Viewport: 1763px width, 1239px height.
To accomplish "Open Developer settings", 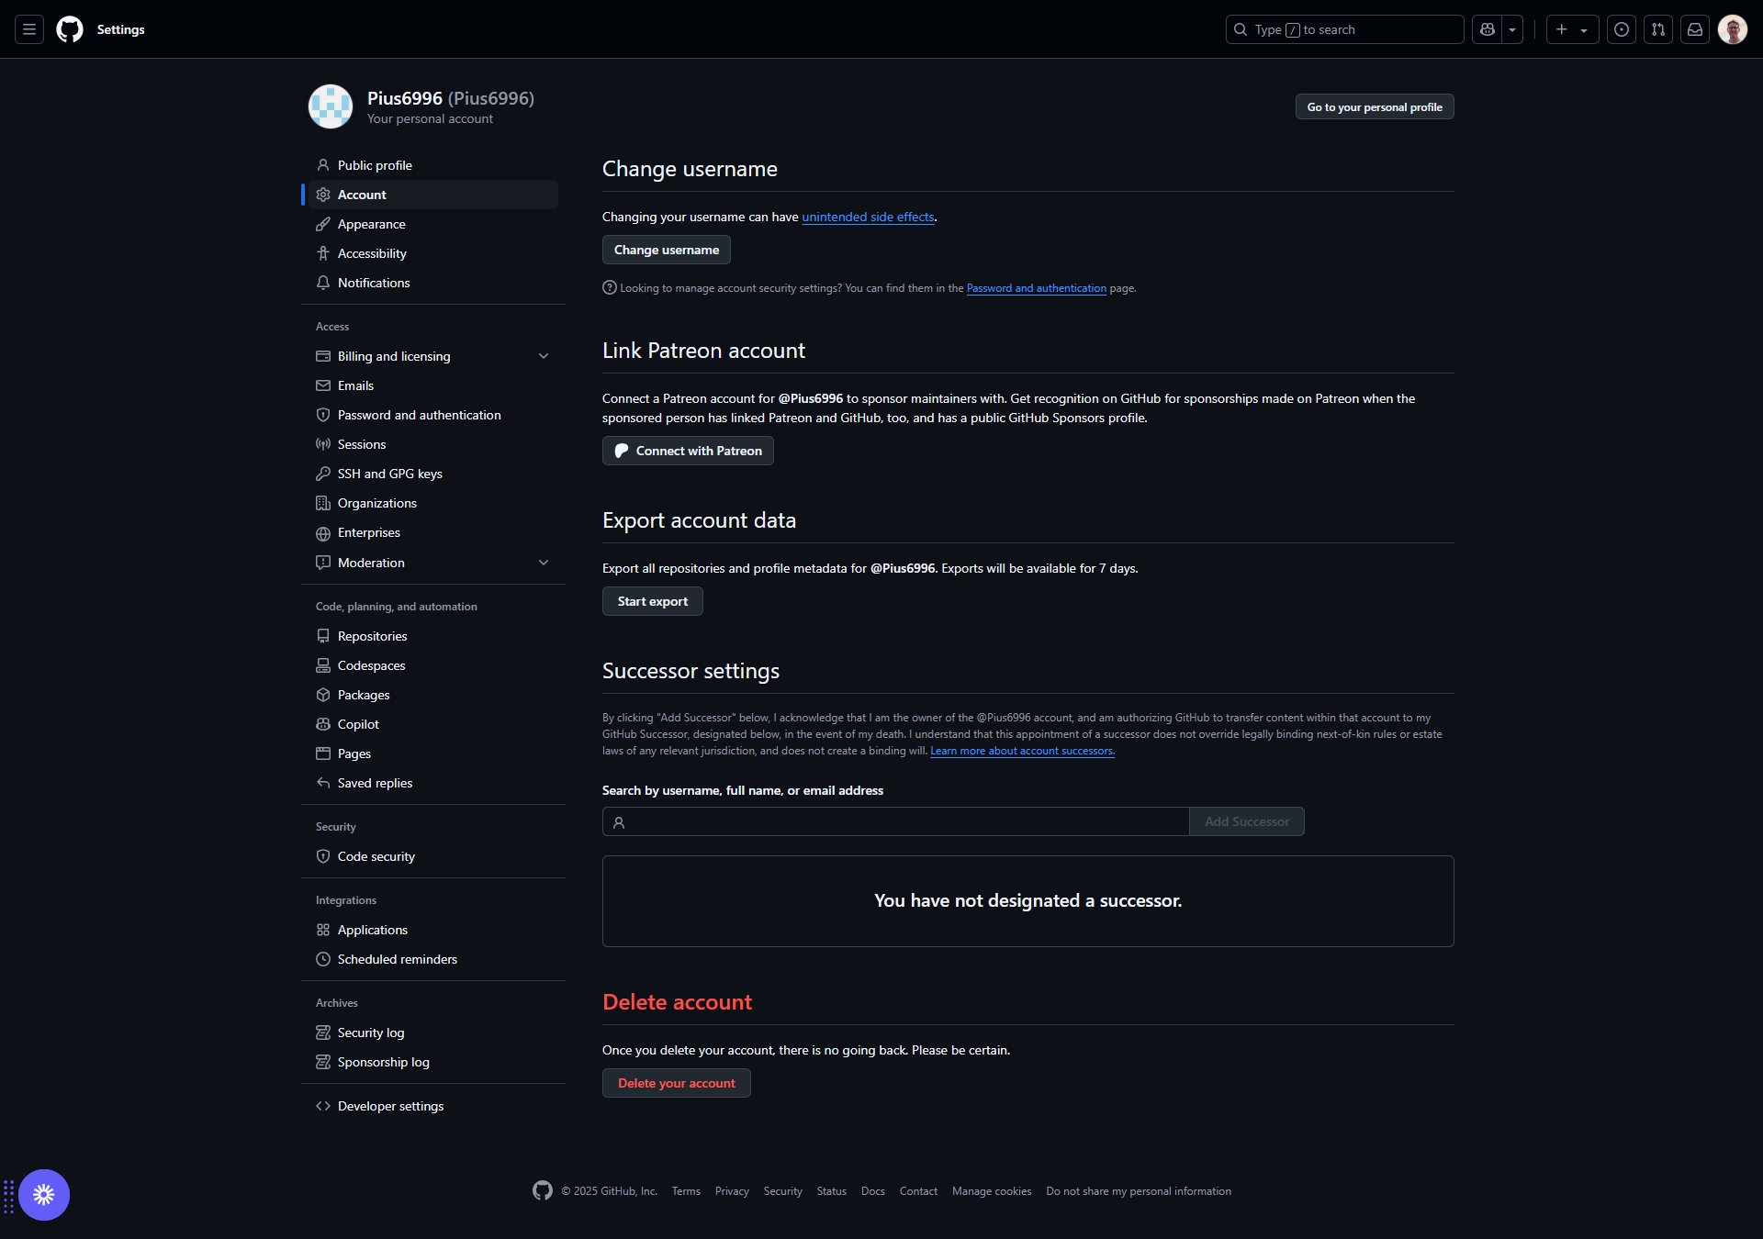I will pos(433,1106).
